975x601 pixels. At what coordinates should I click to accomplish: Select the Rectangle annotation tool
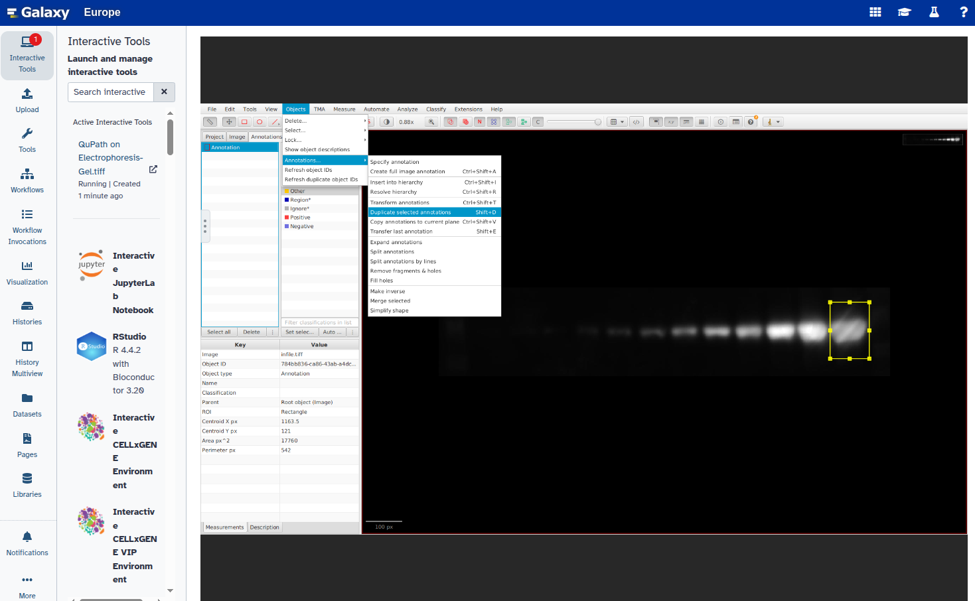[244, 122]
